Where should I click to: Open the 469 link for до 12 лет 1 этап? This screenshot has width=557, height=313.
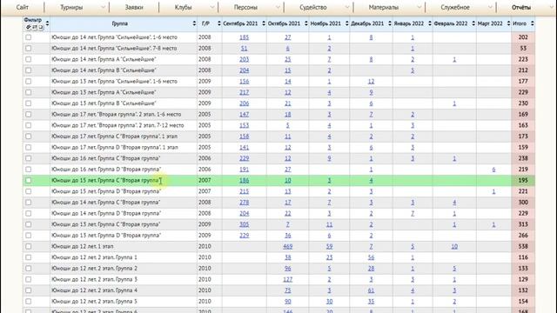pos(288,246)
